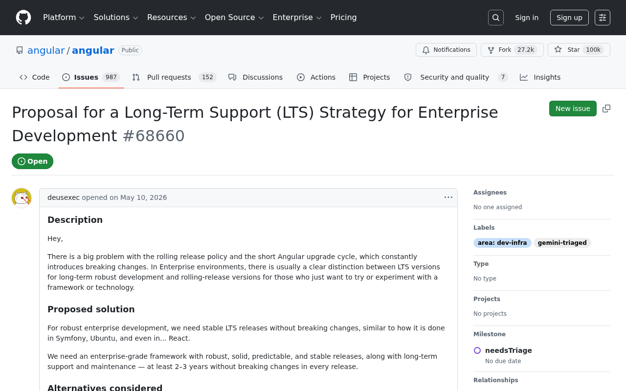626x391 pixels.
Task: Click the Open status badge
Action: [x=32, y=161]
